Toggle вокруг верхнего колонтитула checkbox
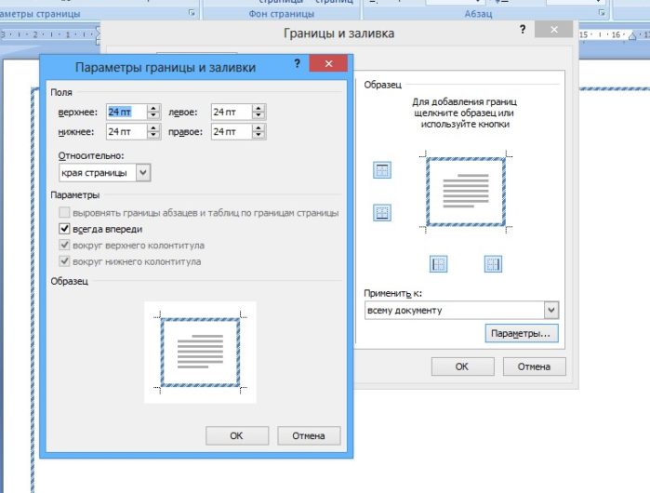This screenshot has height=493, width=650. (x=64, y=246)
